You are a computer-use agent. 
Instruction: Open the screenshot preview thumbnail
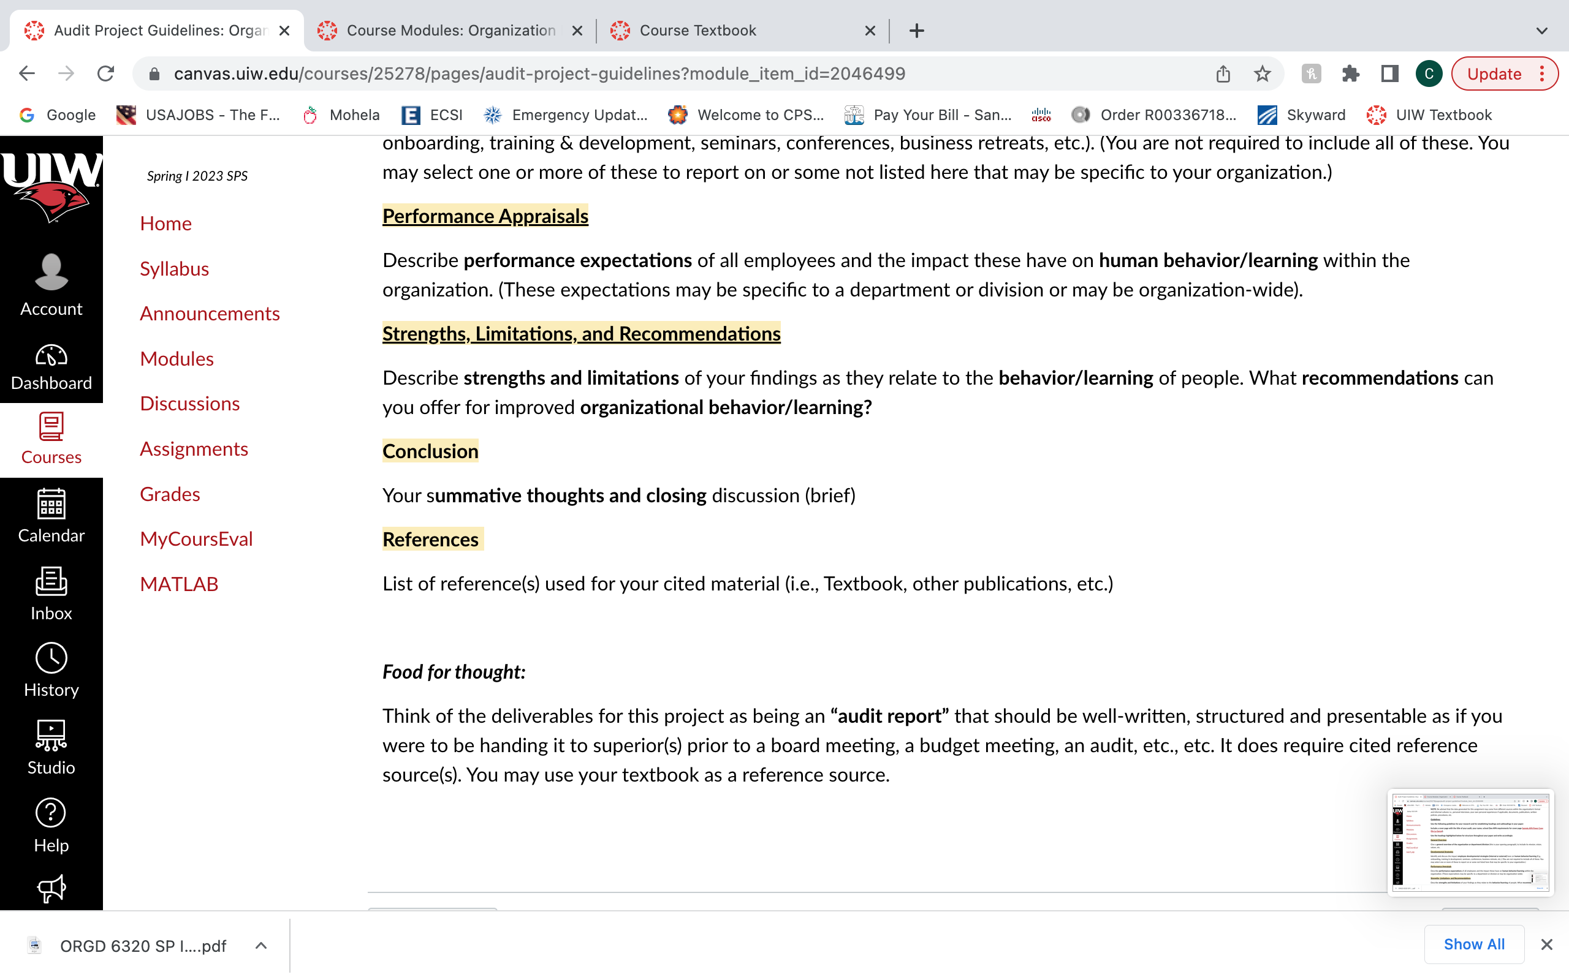click(1470, 842)
